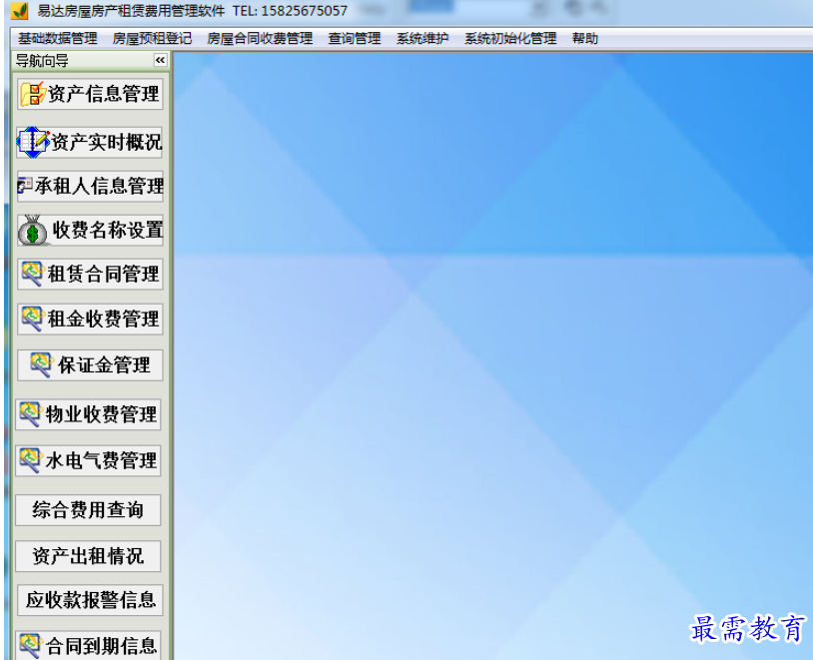Open the 资产出租情况 sidebar button
The height and width of the screenshot is (660, 813).
(88, 556)
